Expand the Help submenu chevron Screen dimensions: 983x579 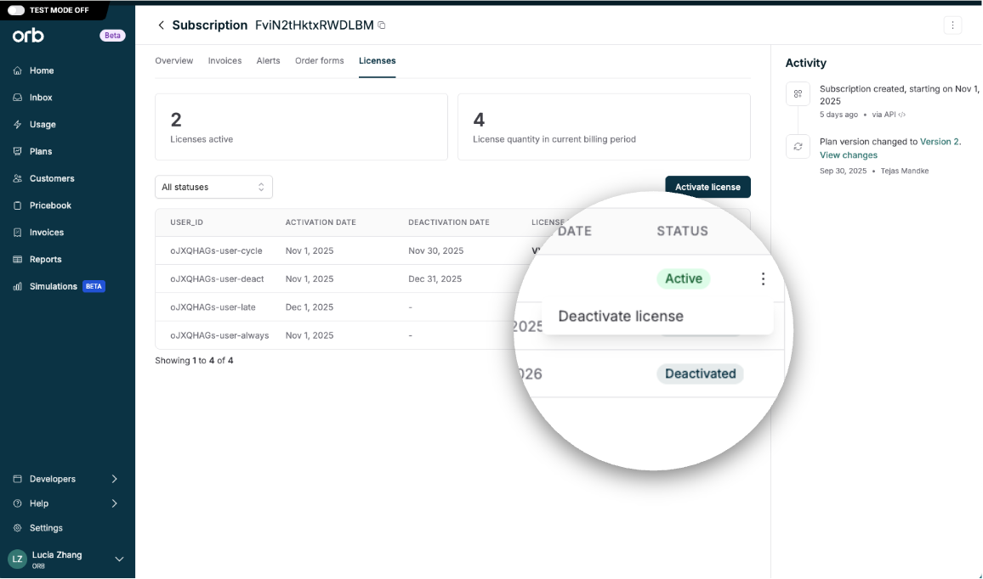pos(114,503)
